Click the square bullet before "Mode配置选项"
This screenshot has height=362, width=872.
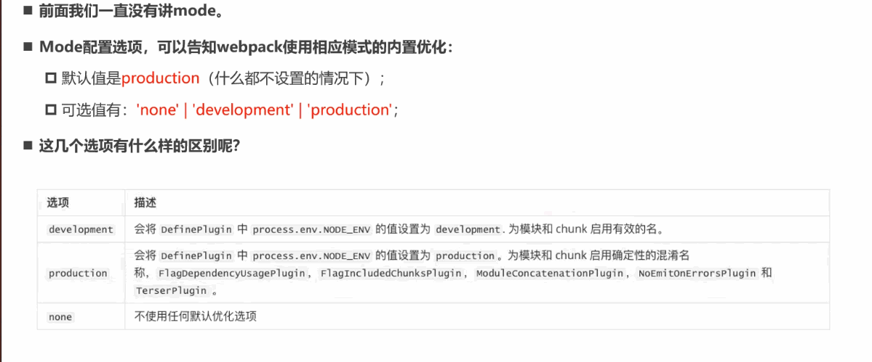(28, 47)
